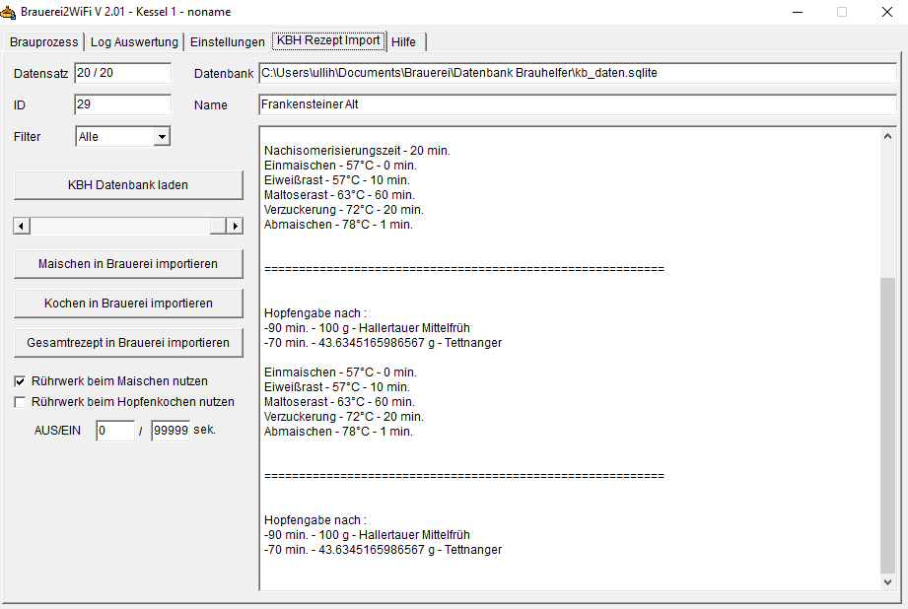Image resolution: width=908 pixels, height=609 pixels.
Task: Disable Rührwerk beim Maischen nutzen checkbox
Action: (x=20, y=381)
